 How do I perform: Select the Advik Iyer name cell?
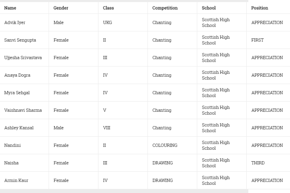click(x=15, y=23)
